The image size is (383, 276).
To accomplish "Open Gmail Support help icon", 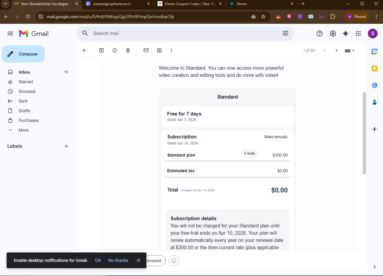I will click(320, 33).
